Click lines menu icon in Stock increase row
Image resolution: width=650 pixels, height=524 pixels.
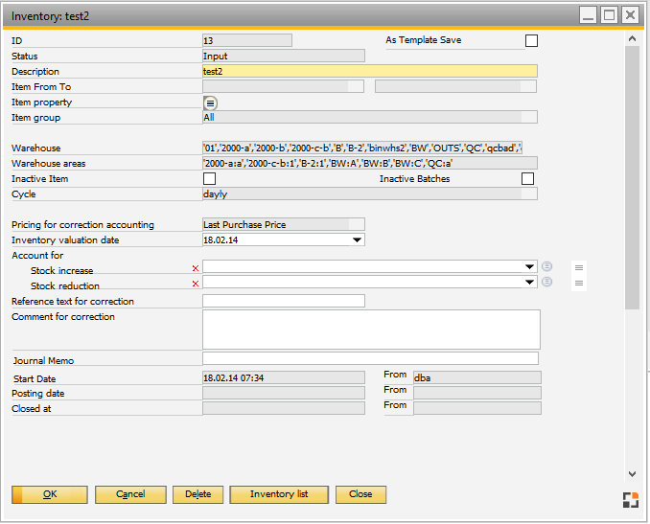point(579,268)
